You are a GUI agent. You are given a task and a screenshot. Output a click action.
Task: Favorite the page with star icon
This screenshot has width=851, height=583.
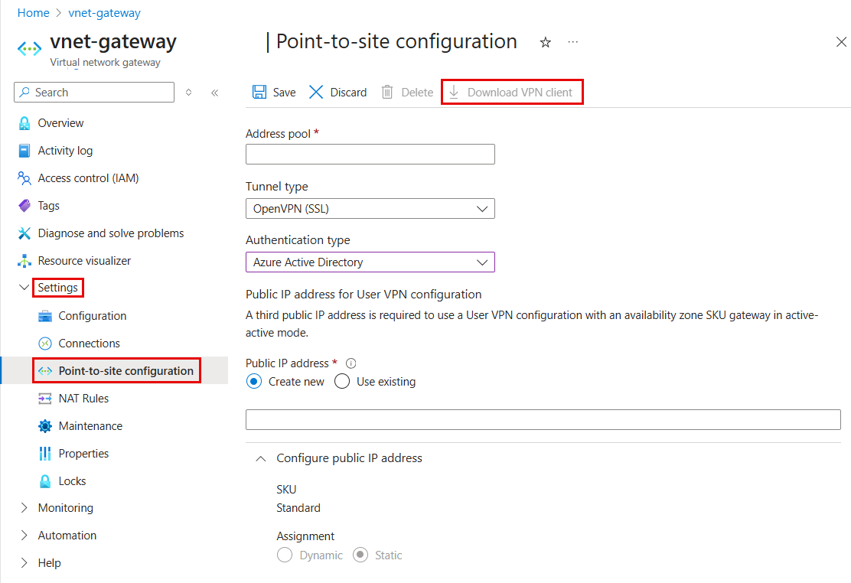546,43
